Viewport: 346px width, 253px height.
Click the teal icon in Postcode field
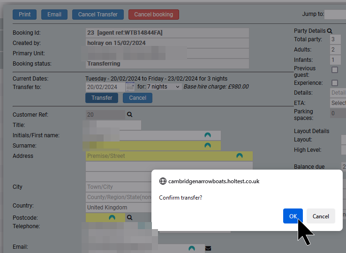point(112,218)
